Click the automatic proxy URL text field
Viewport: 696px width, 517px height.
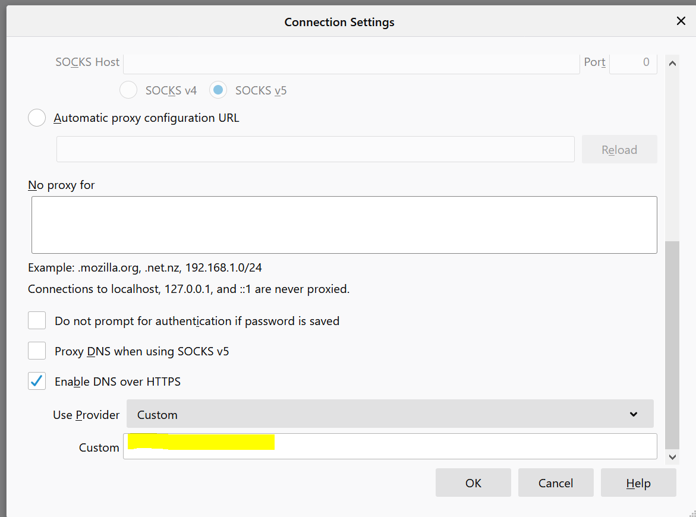point(315,149)
